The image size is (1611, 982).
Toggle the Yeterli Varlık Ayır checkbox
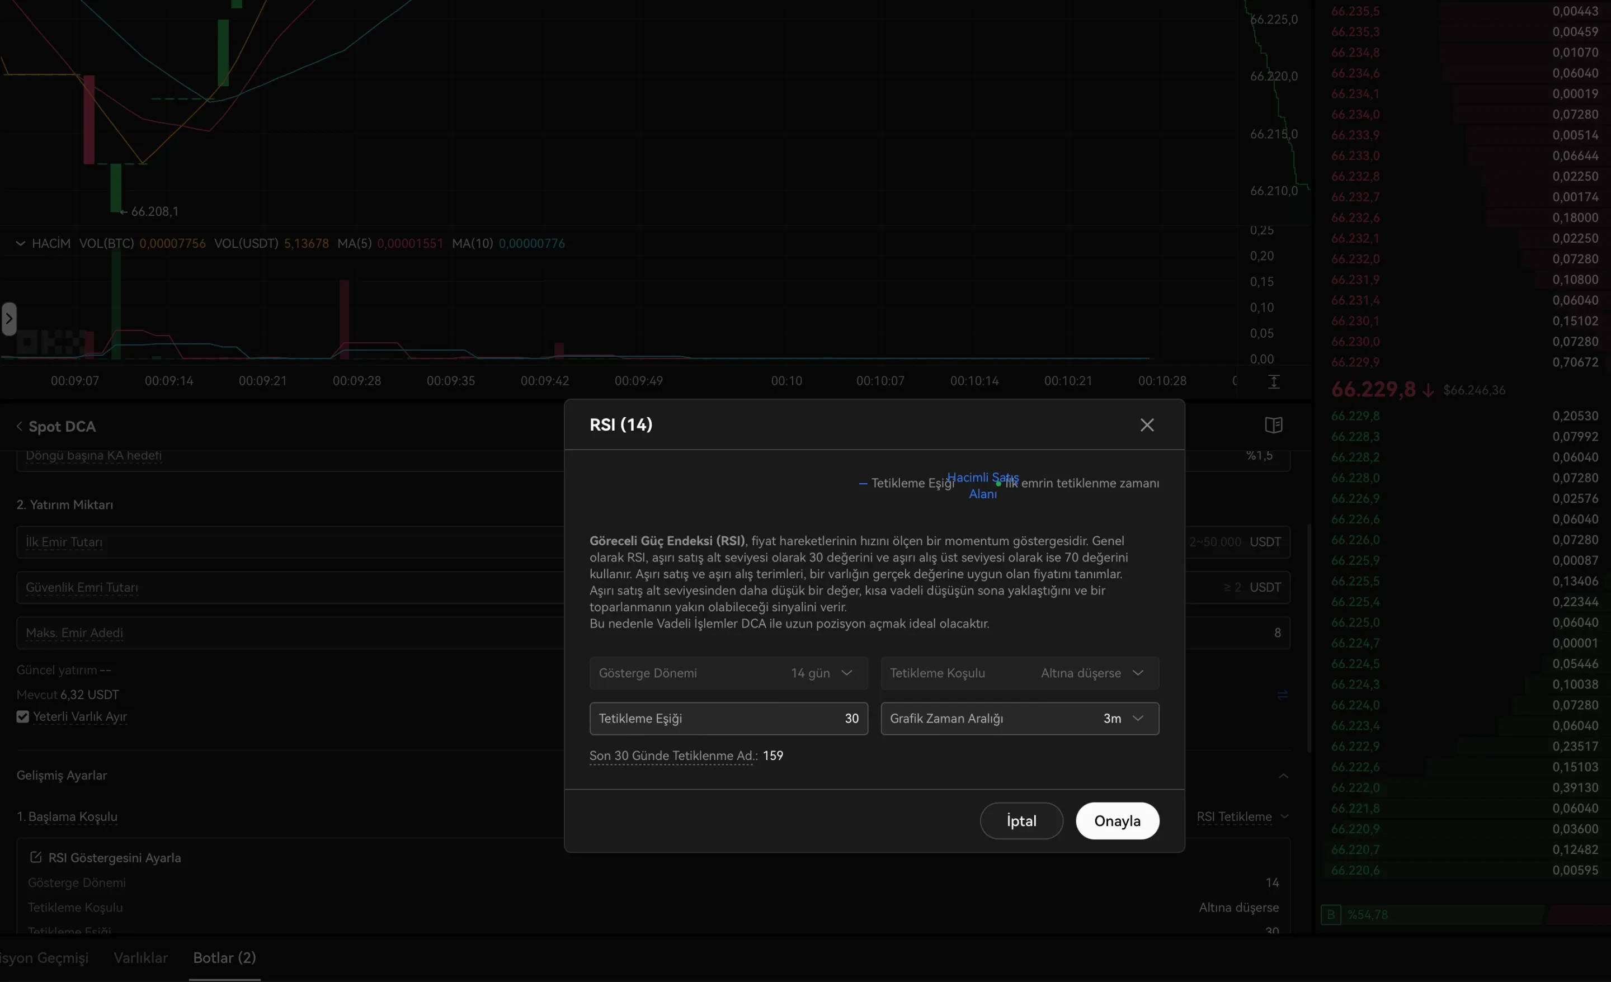(x=23, y=716)
